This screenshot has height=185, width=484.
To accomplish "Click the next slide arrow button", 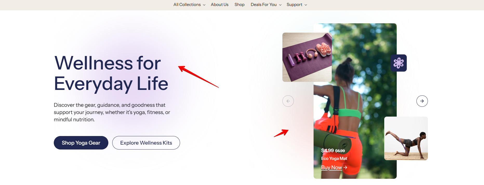I will [x=422, y=101].
